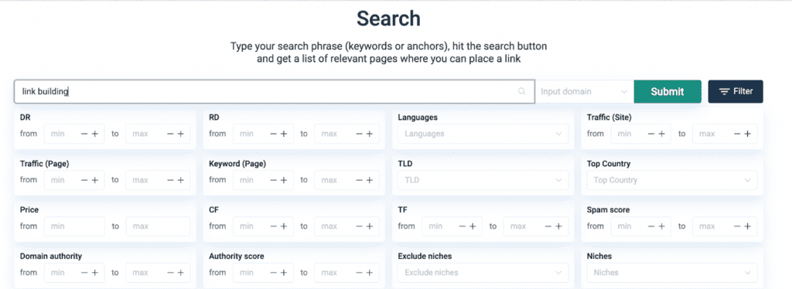The image size is (792, 289).
Task: Increase CF min with plus icon
Action: [283, 226]
